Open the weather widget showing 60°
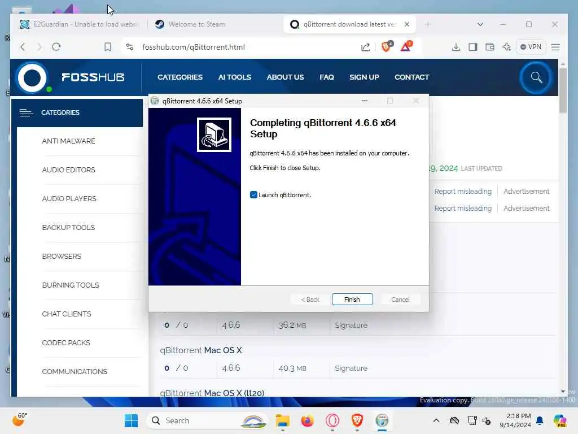Image resolution: width=578 pixels, height=434 pixels. pos(19,420)
